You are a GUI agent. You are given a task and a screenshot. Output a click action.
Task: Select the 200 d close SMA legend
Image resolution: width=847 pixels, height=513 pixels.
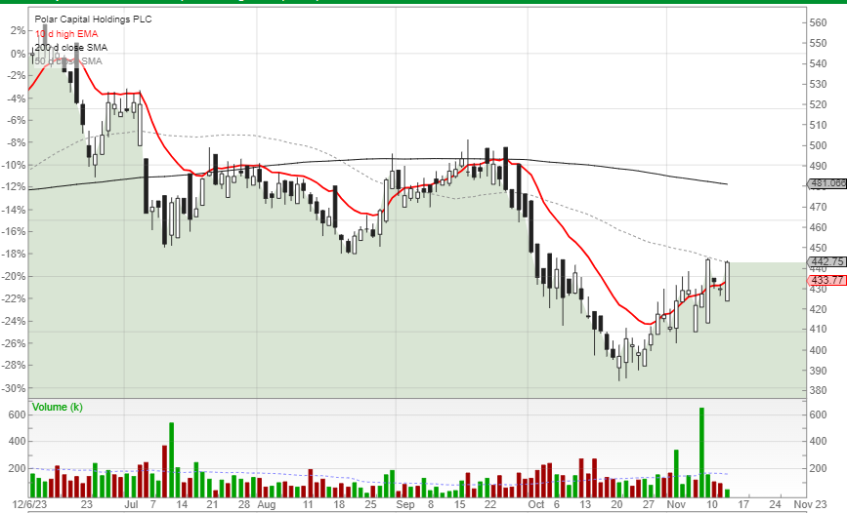click(70, 48)
